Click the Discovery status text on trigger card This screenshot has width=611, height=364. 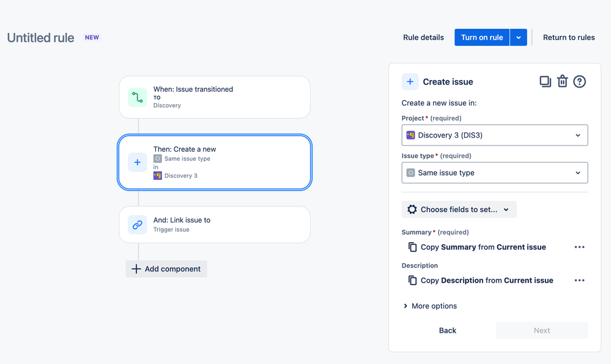[x=167, y=105]
